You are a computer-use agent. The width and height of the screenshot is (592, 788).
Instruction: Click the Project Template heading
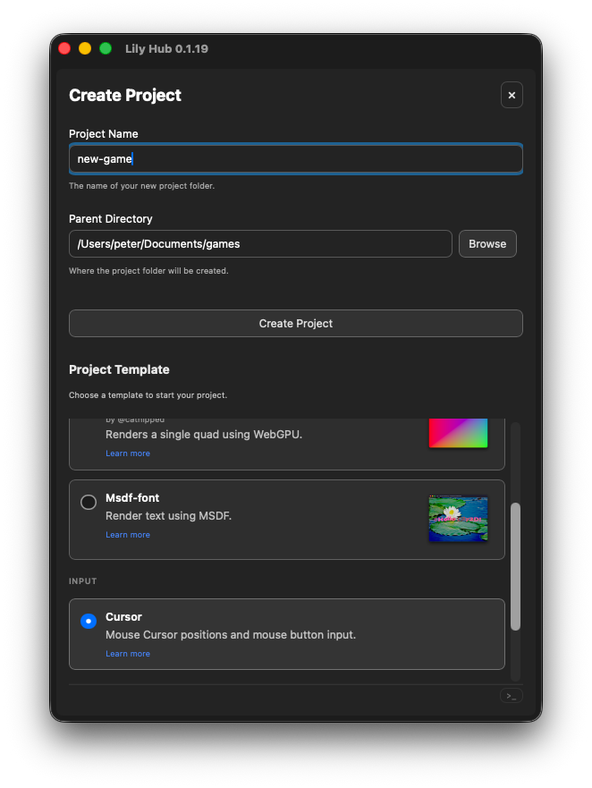tap(119, 369)
